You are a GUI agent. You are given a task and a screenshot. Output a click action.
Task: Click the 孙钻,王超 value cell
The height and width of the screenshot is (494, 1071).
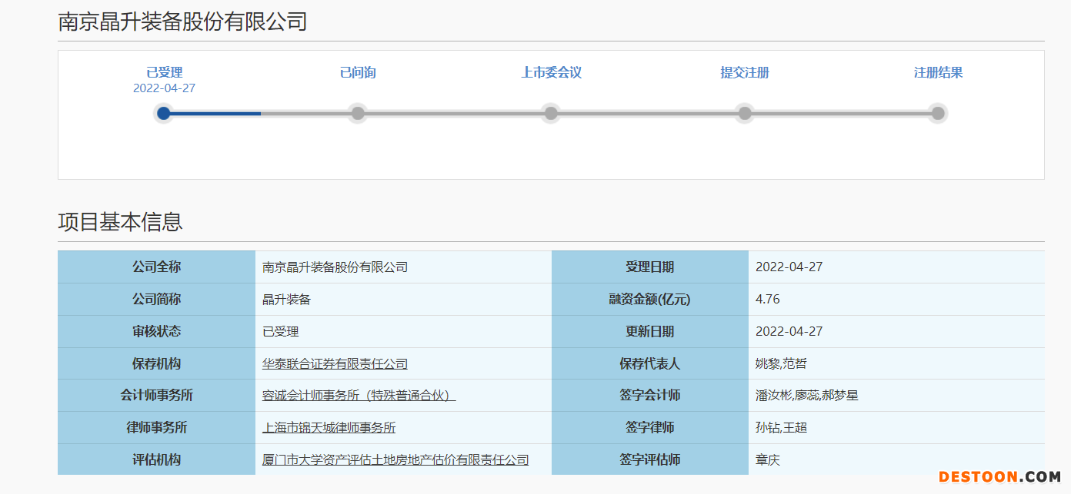(896, 428)
